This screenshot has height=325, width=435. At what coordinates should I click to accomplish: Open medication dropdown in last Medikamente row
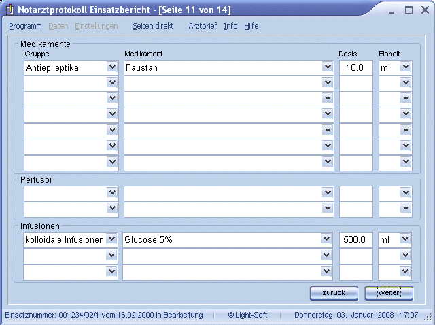[x=328, y=162]
